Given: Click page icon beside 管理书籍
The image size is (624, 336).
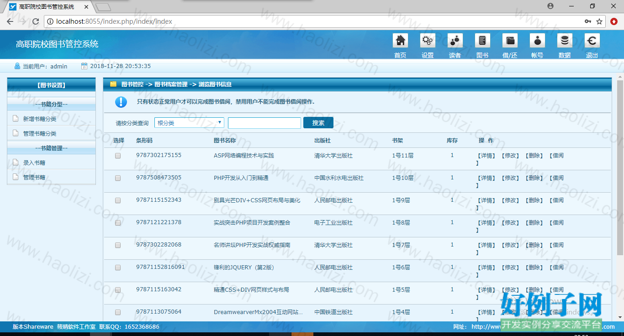Looking at the screenshot, I should pyautogui.click(x=16, y=177).
